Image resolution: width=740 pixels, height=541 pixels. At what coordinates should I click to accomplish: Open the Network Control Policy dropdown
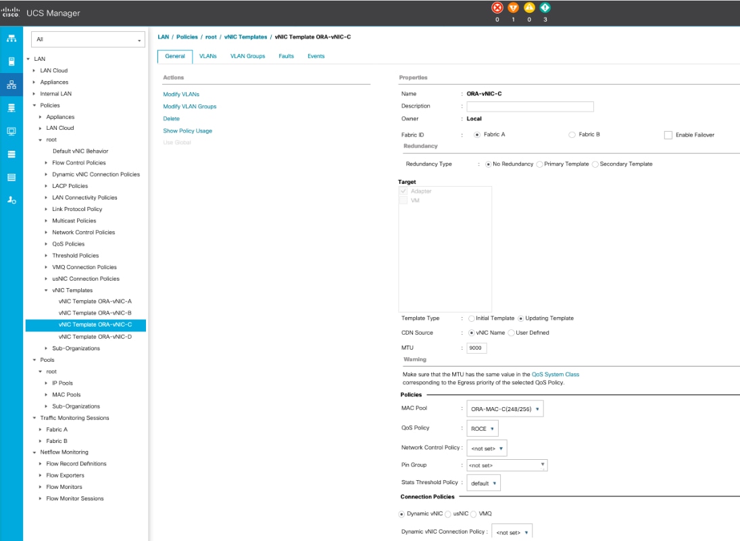click(x=487, y=448)
